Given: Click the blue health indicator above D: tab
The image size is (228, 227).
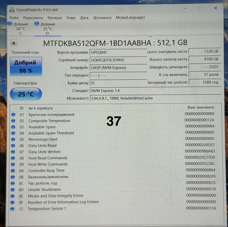Looking at the screenshot, I should pos(37,24).
